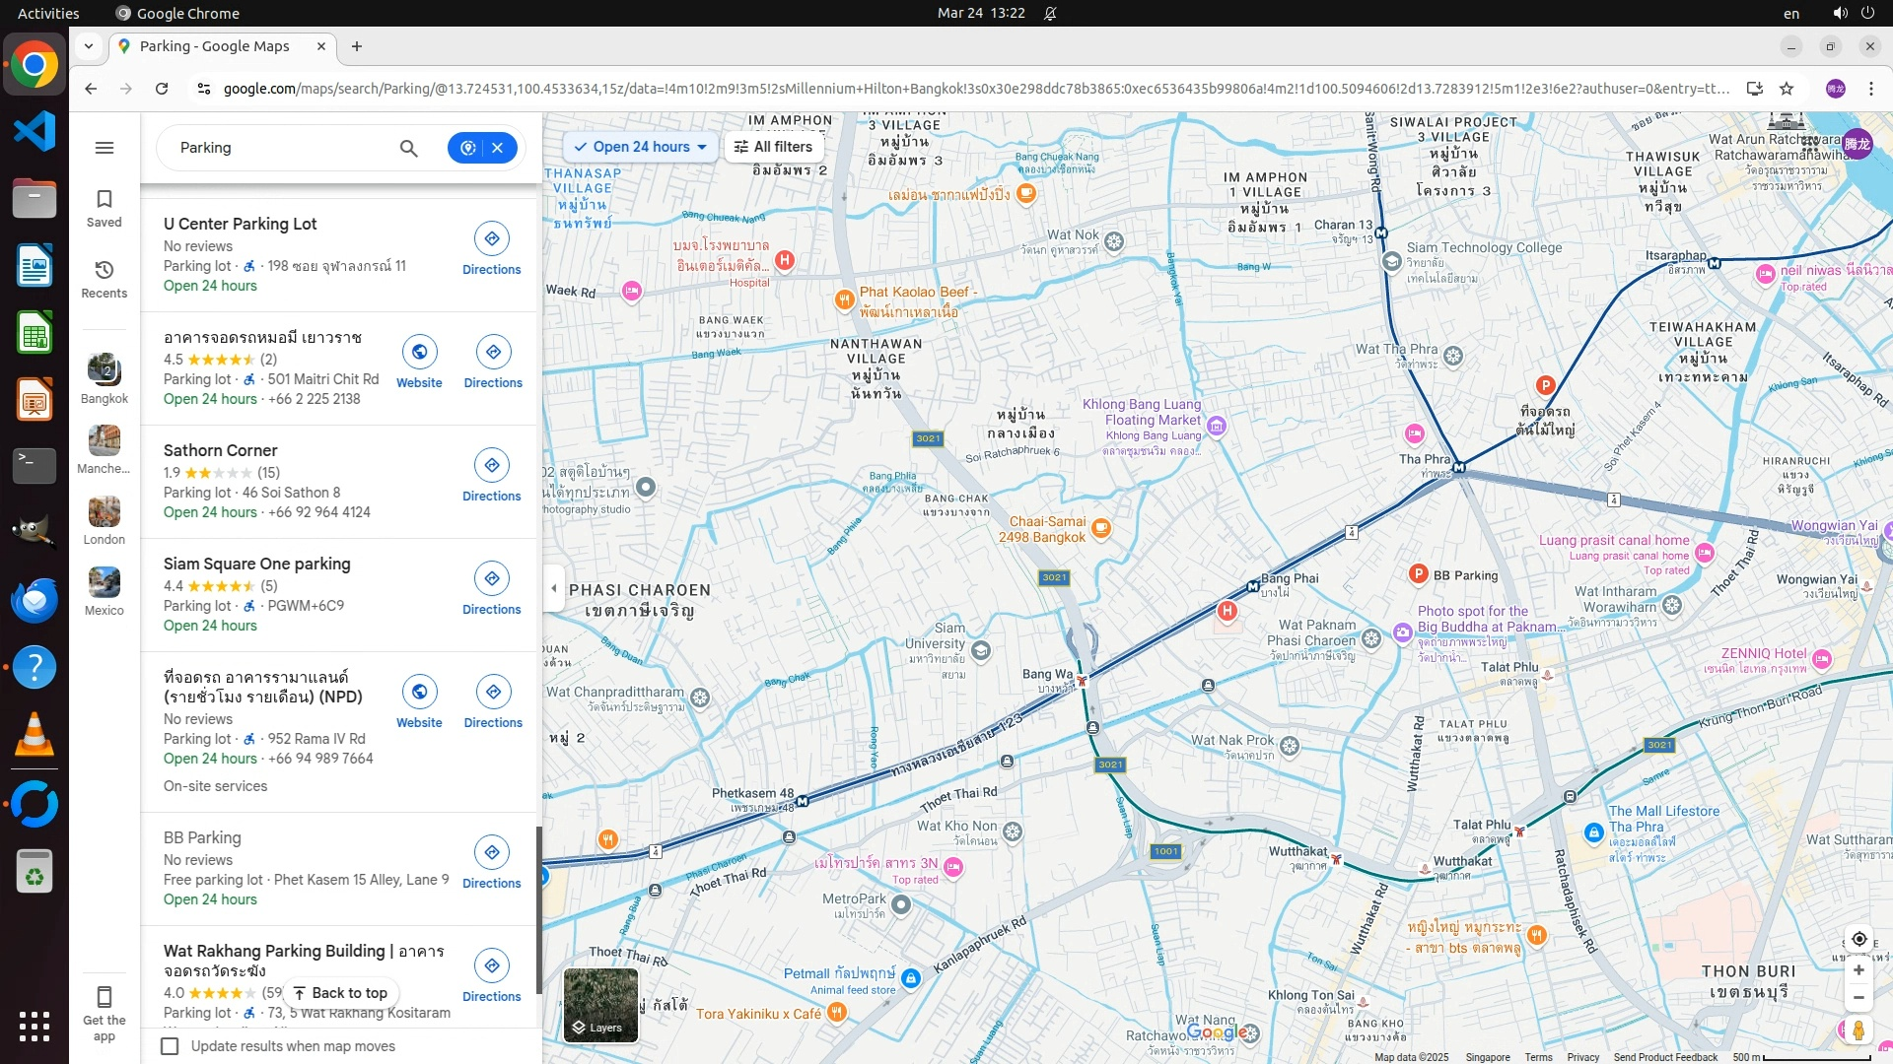Open the Recents panel

click(x=104, y=279)
